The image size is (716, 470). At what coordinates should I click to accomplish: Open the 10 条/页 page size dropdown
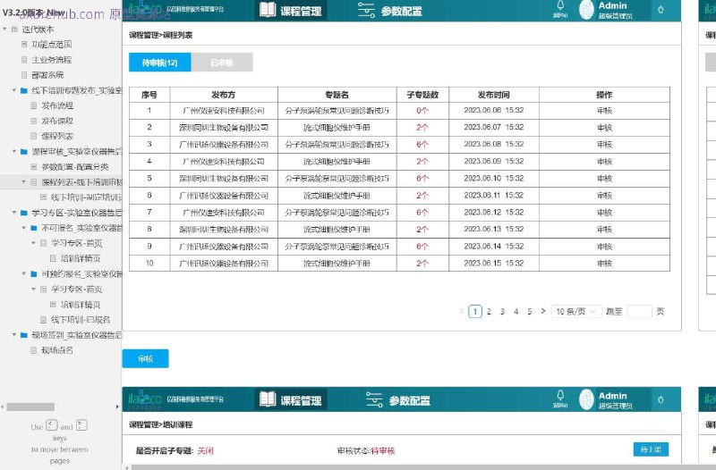576,311
